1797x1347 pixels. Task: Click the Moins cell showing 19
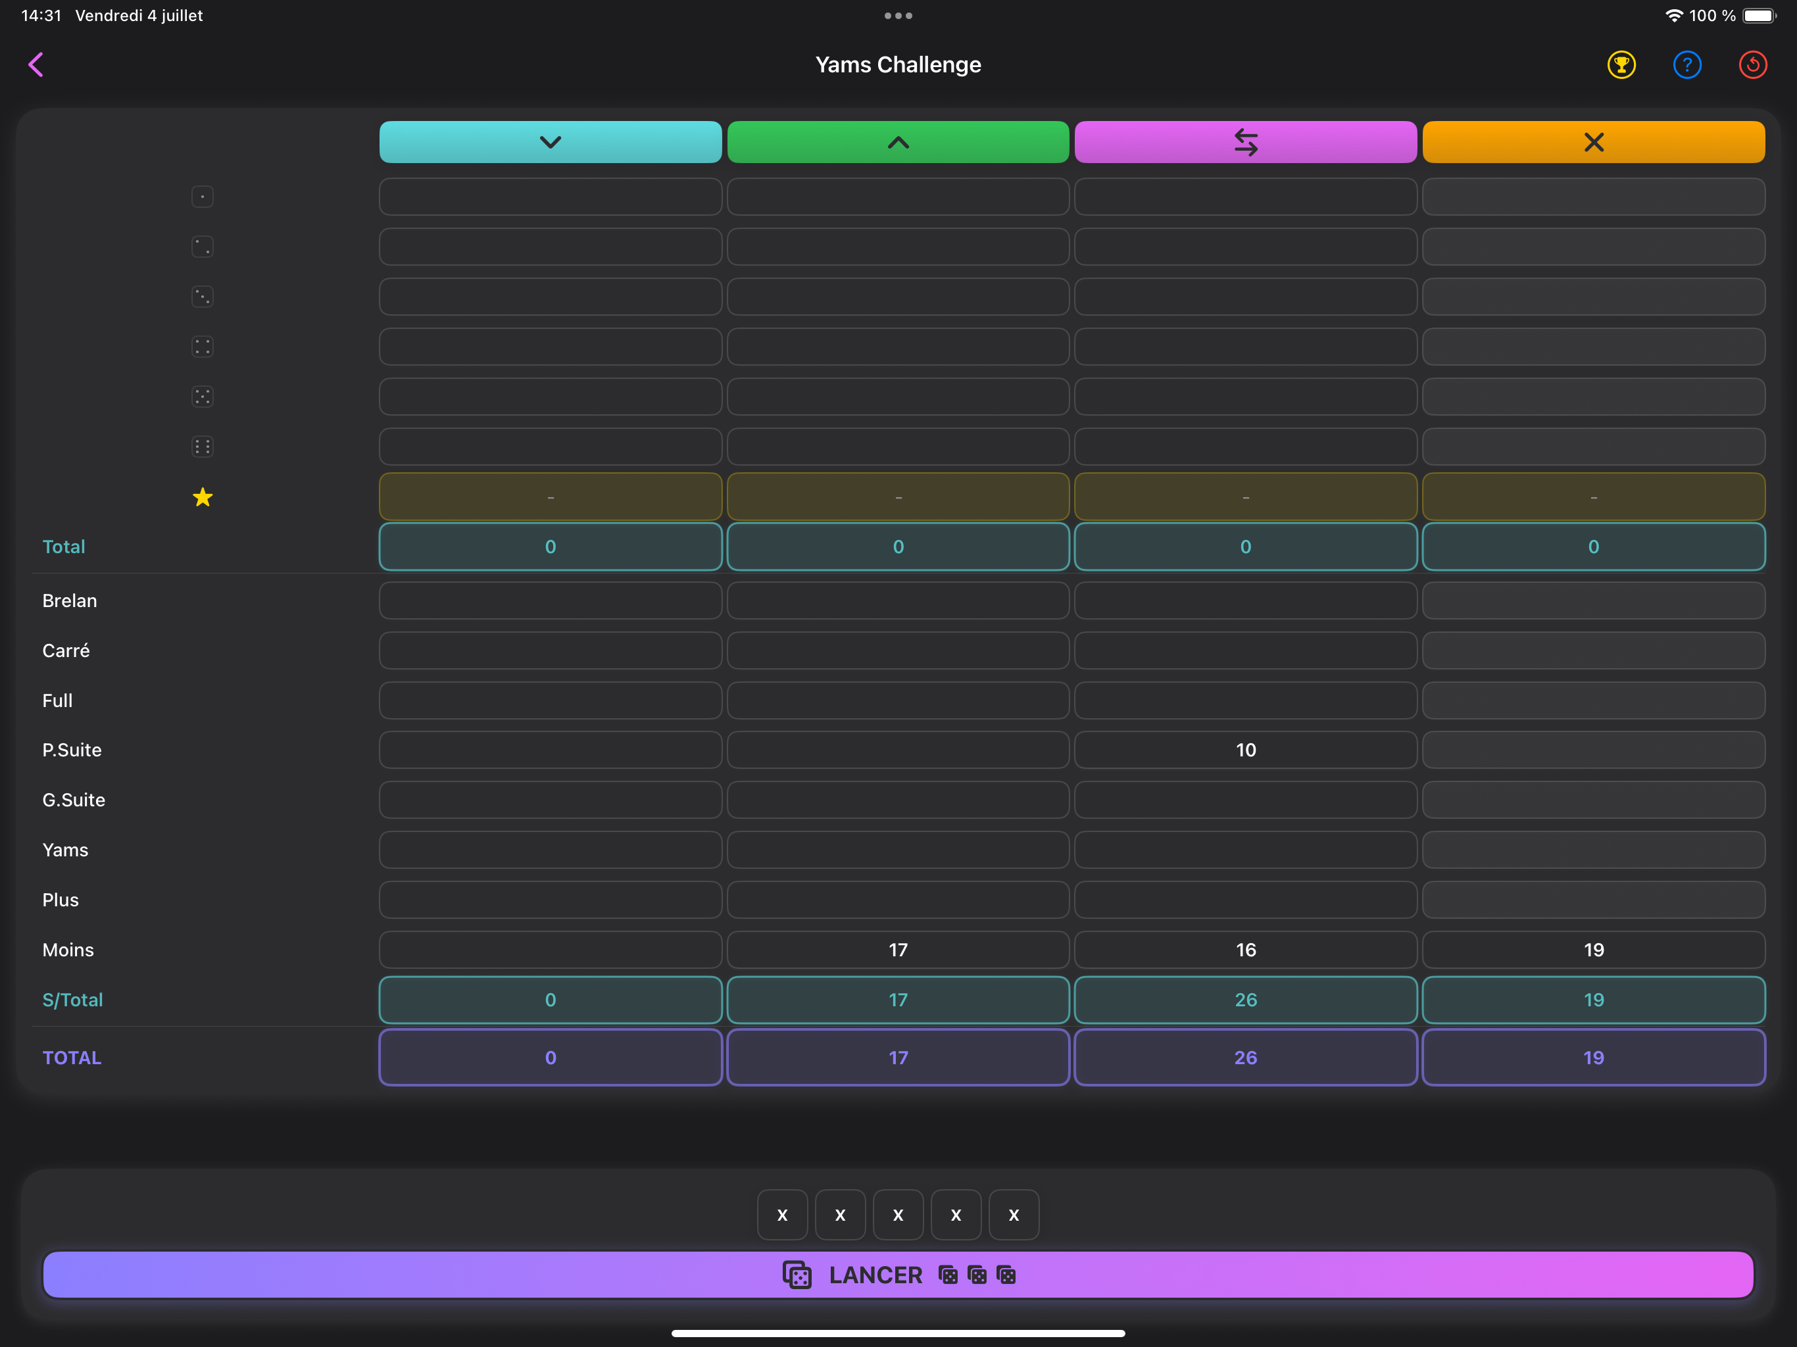point(1593,950)
